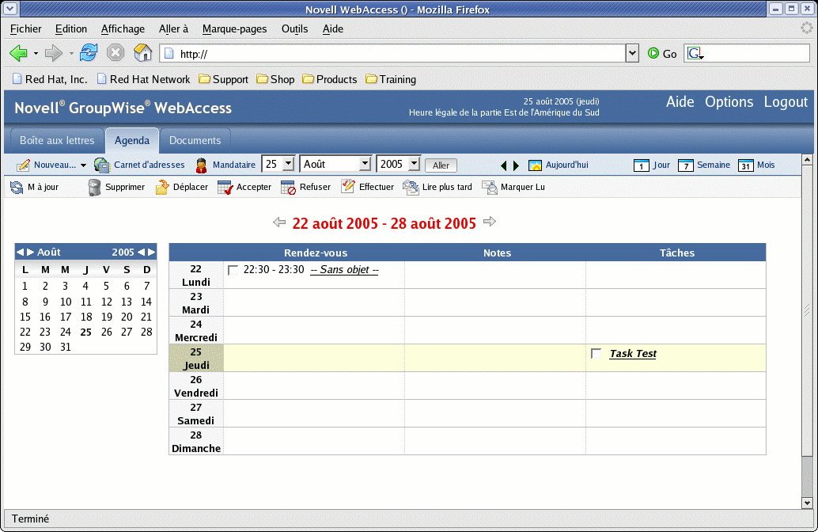Open the Support bookmark folder
Screen dimensions: 818x532
[x=223, y=79]
